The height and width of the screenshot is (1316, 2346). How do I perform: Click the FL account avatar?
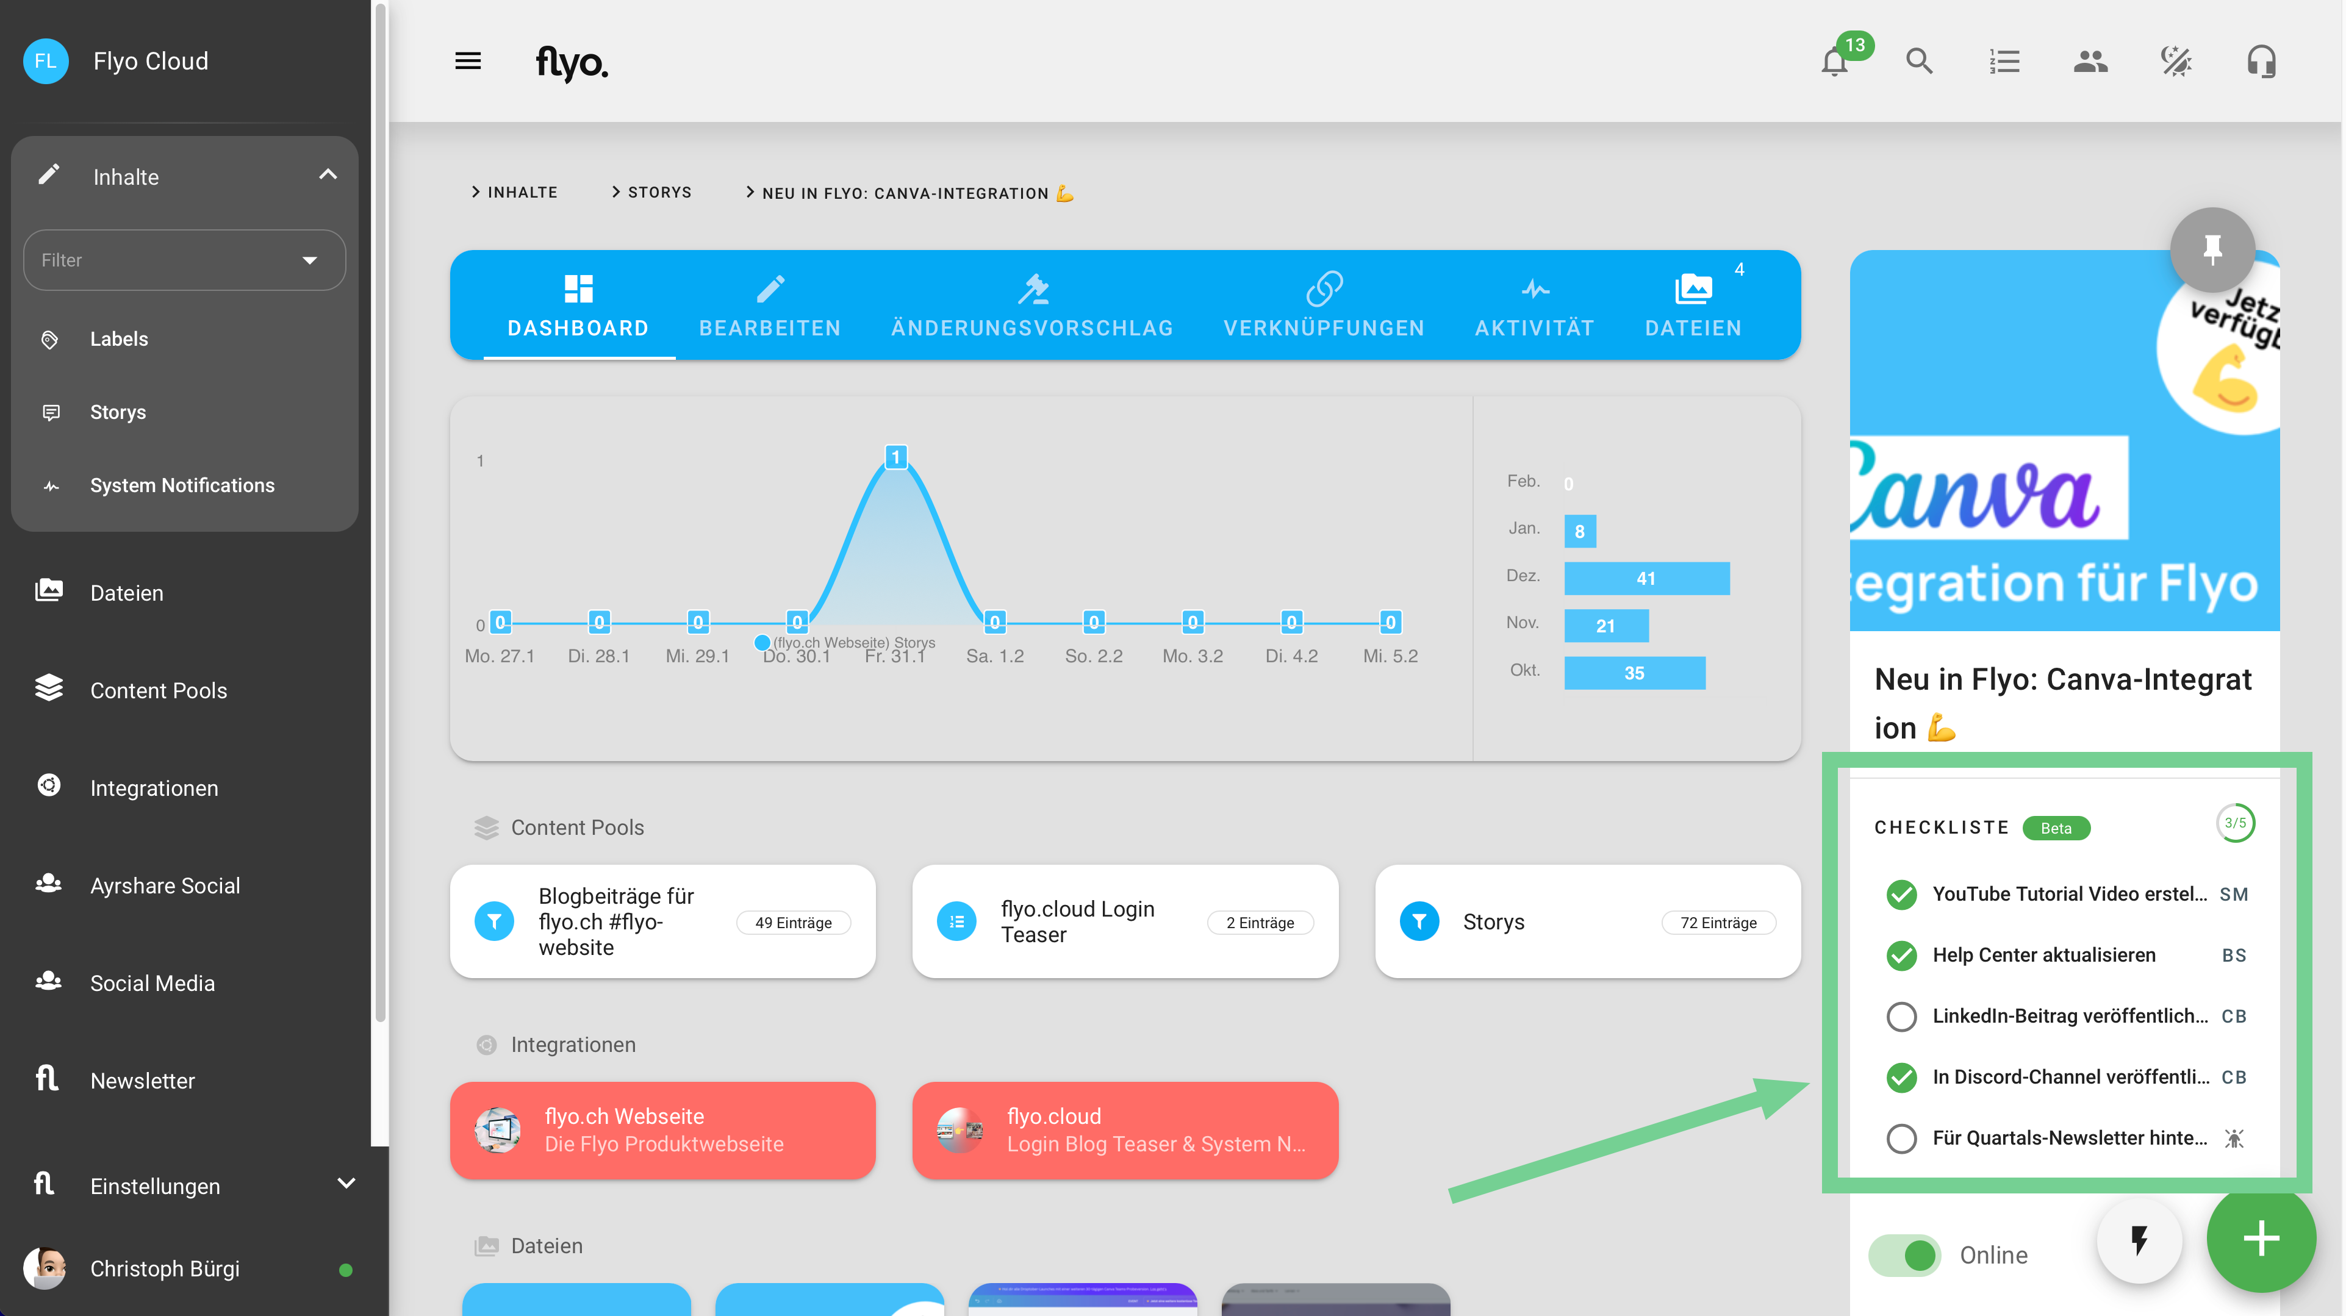(x=46, y=61)
